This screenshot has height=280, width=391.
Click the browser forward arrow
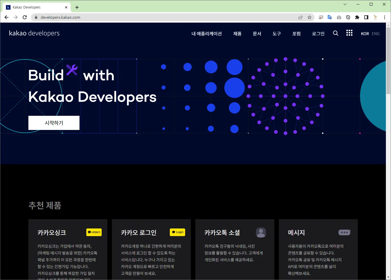point(16,17)
